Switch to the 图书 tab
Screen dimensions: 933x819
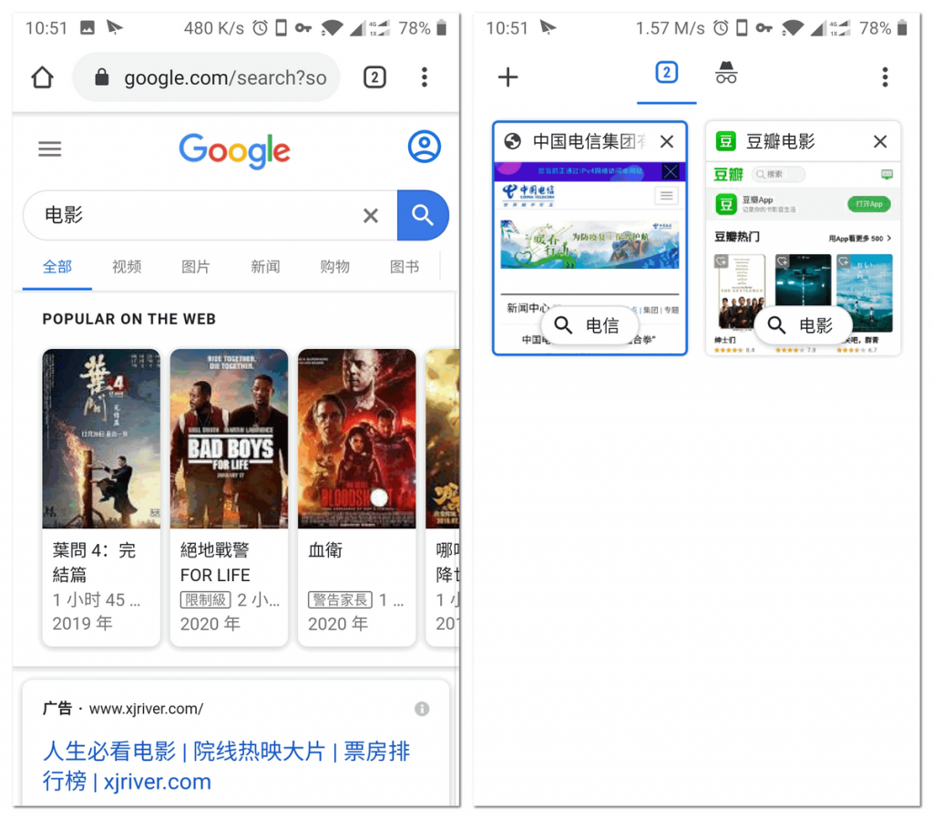pyautogui.click(x=405, y=267)
